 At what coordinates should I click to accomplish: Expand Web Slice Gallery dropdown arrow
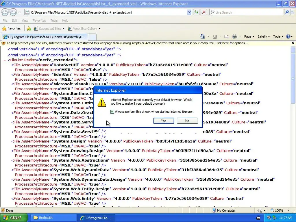pos(99,29)
